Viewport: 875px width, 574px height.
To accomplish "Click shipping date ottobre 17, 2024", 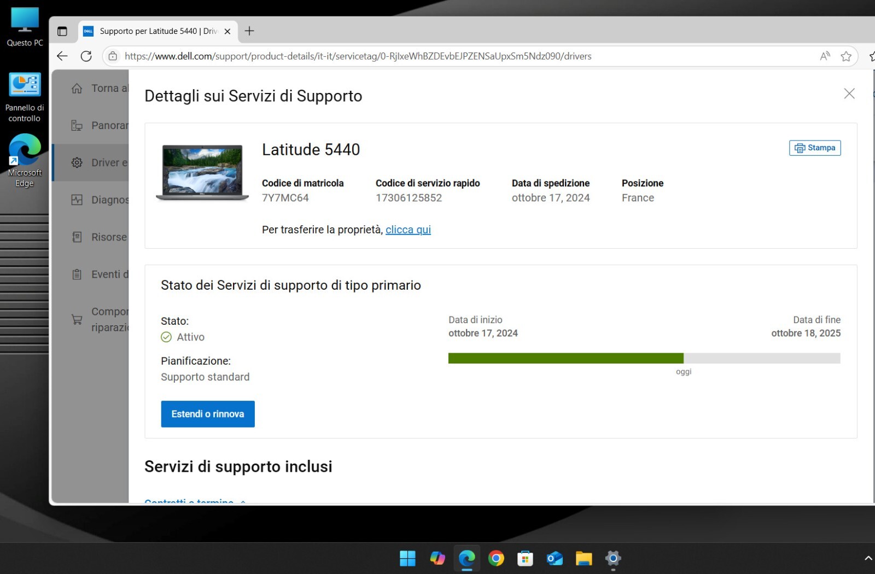I will point(551,198).
